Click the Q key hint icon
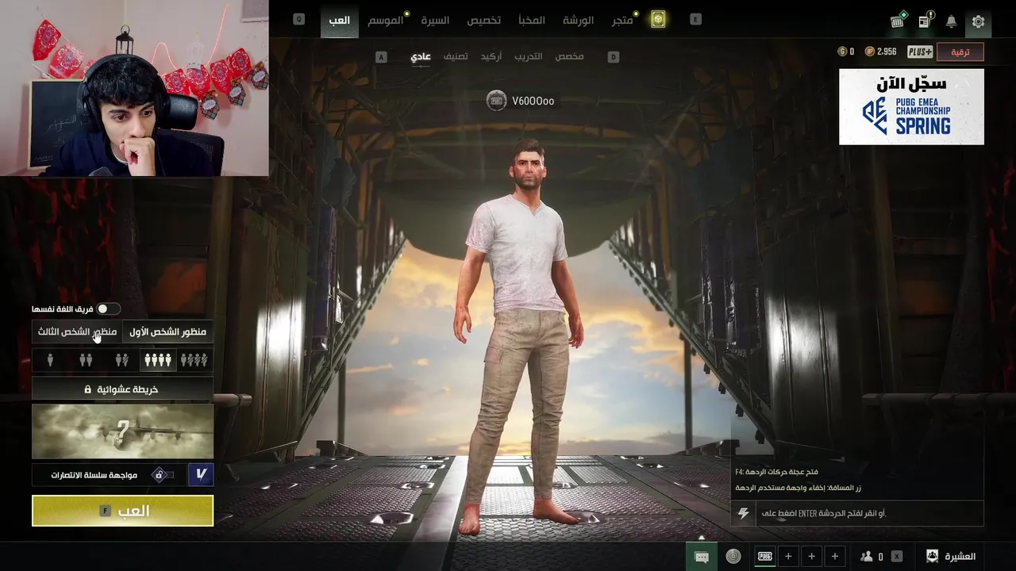 [x=298, y=19]
